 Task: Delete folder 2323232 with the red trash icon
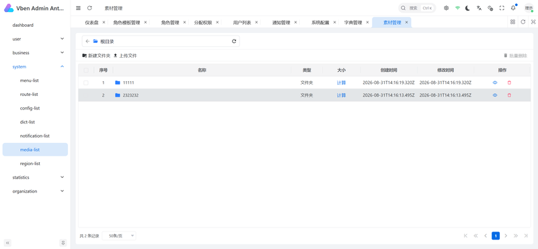coord(509,95)
